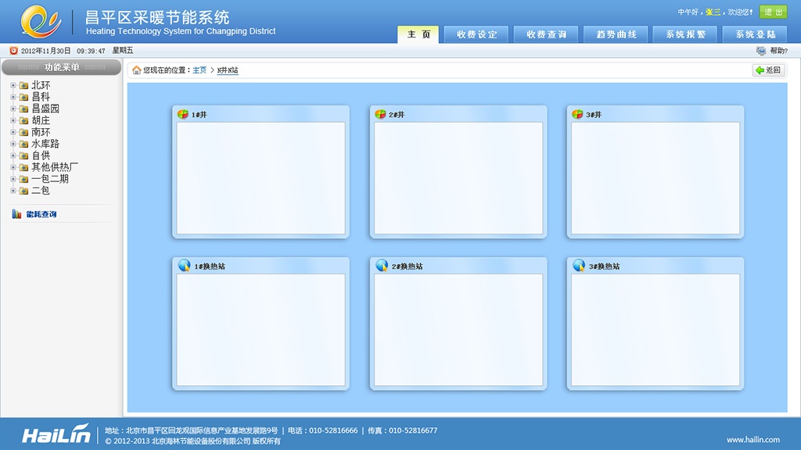
Task: Expand the 北环 tree node
Action: pos(13,86)
